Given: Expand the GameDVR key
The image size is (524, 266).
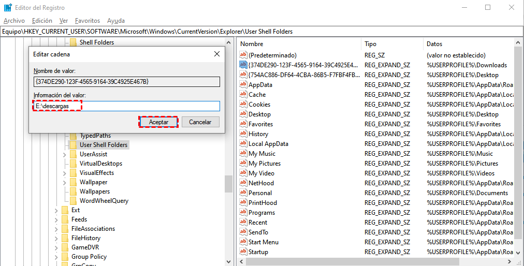Looking at the screenshot, I should click(56, 247).
